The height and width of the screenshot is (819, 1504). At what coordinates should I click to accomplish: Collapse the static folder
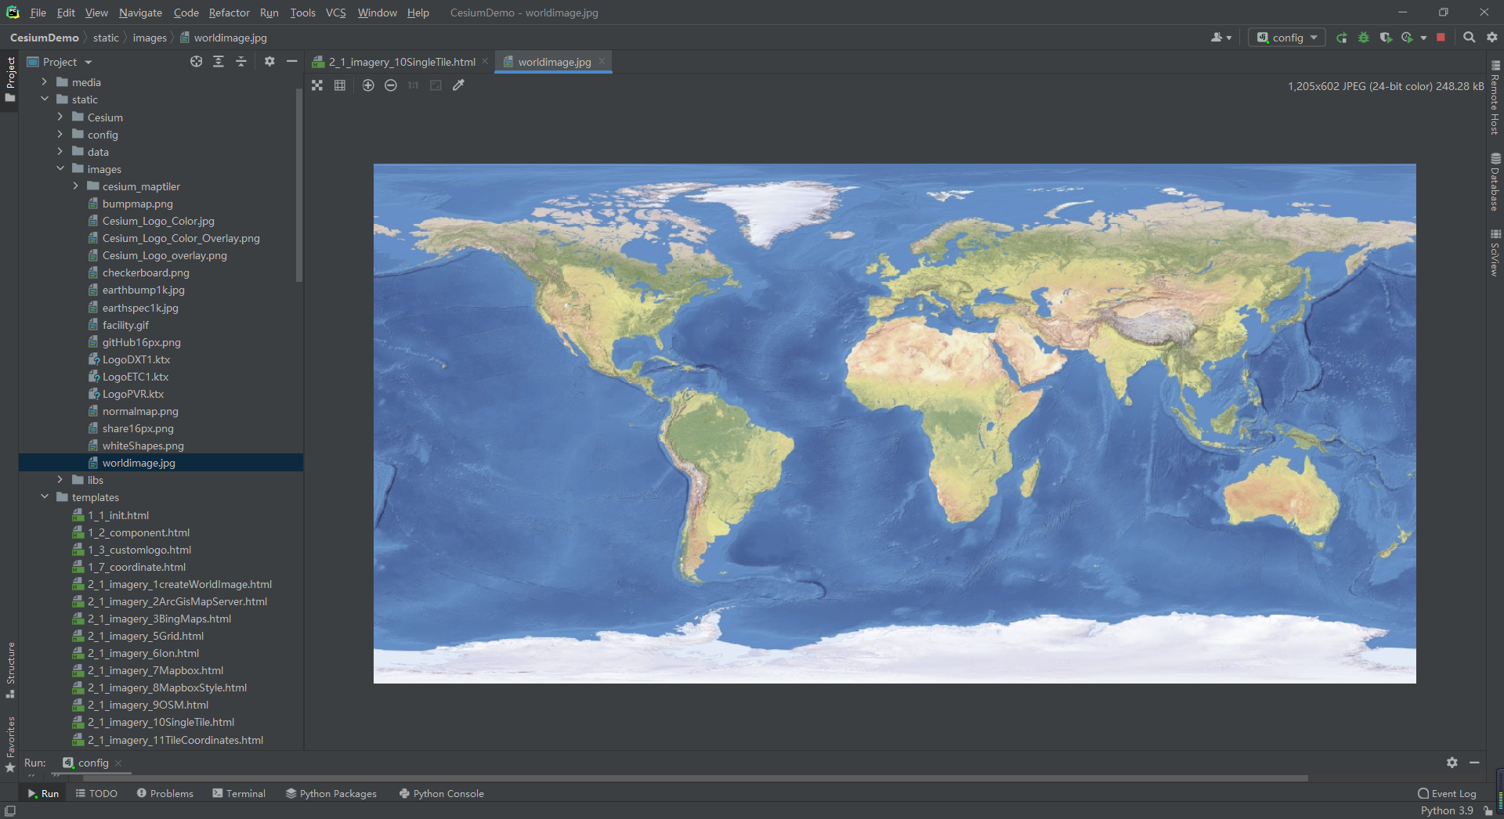tap(45, 99)
